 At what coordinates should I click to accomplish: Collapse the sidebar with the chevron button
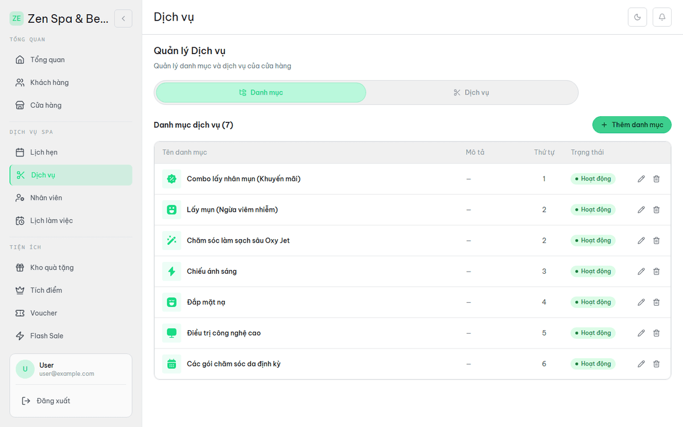124,19
